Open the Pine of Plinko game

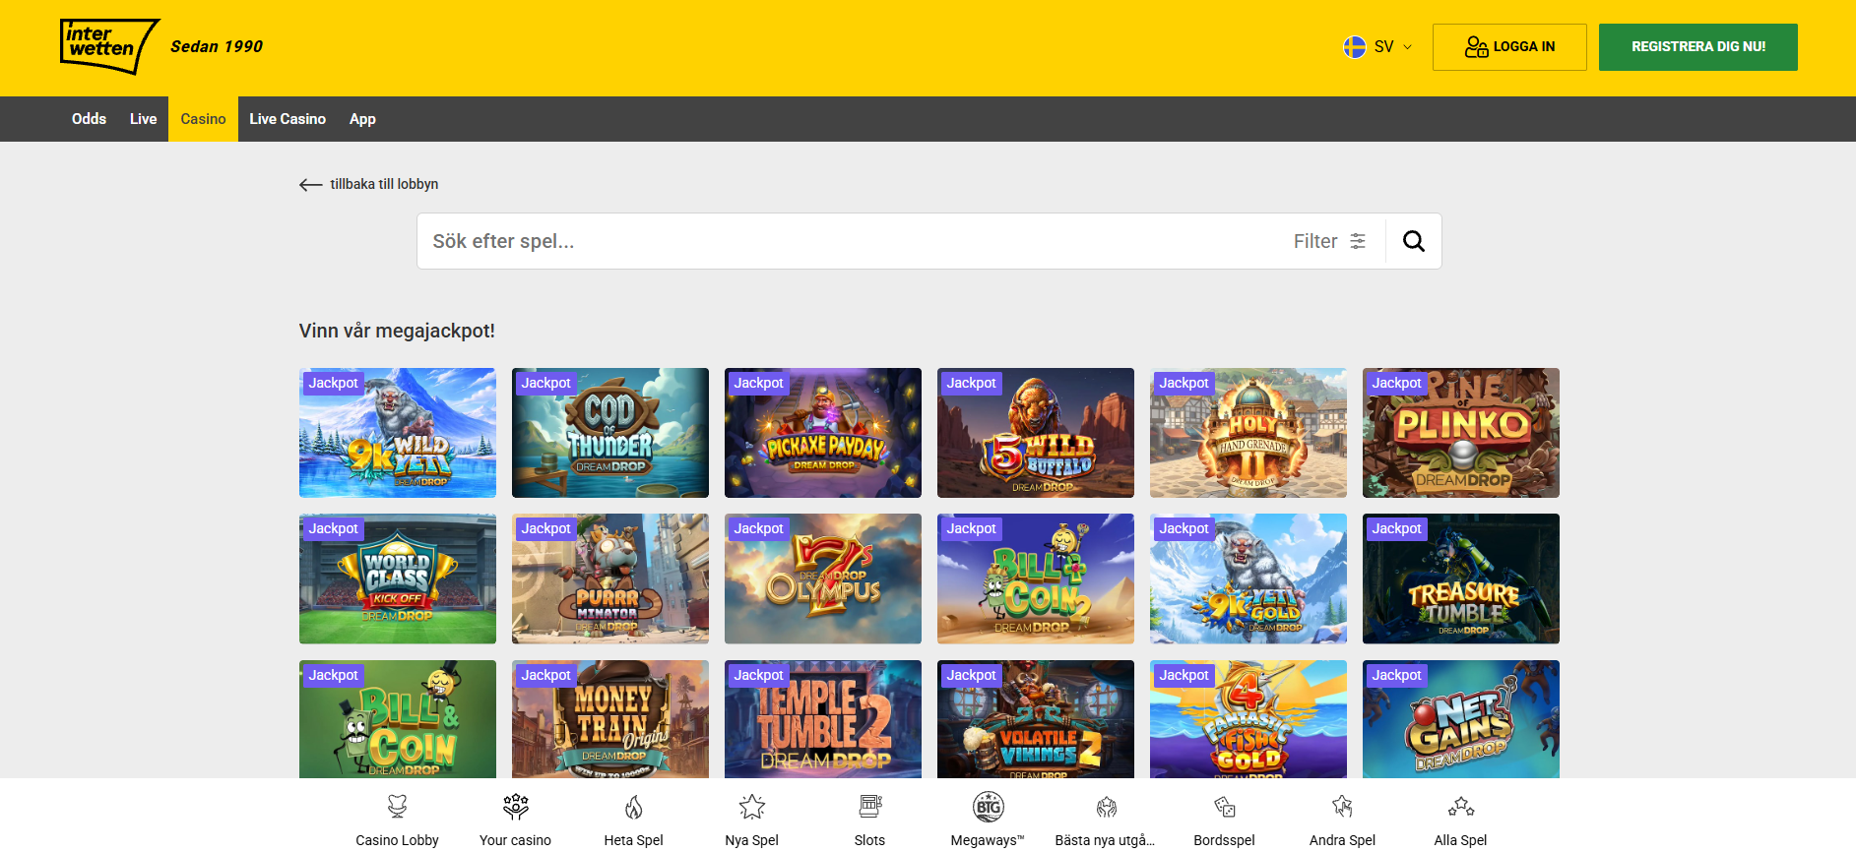click(1461, 433)
